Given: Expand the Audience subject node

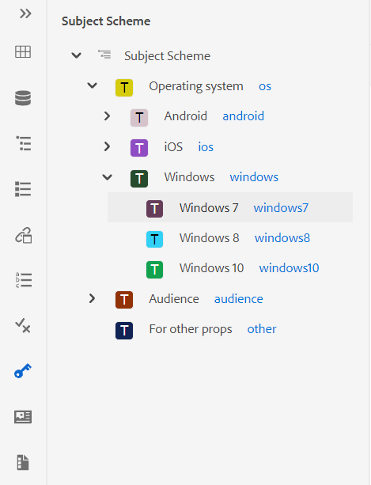Looking at the screenshot, I should pyautogui.click(x=92, y=298).
